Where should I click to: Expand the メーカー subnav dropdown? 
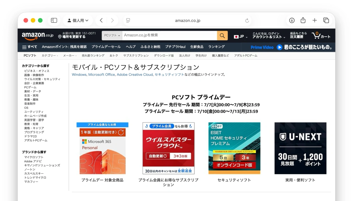point(70,56)
